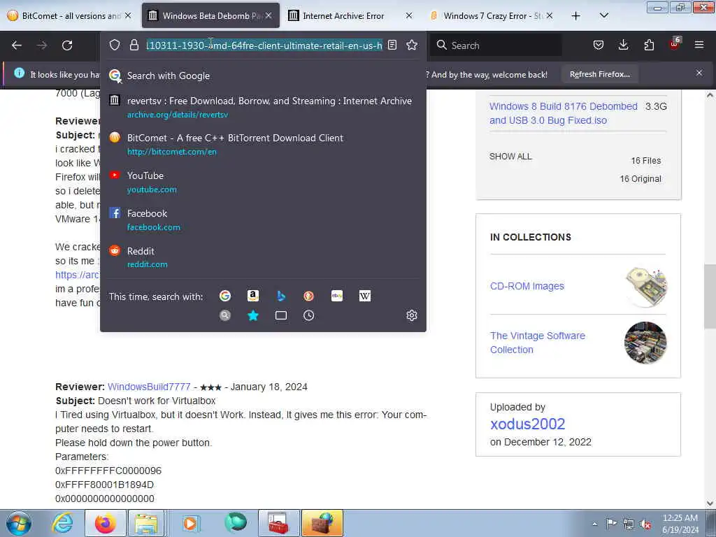Open The Vintage Software Collection link
The width and height of the screenshot is (716, 537).
pyautogui.click(x=538, y=343)
